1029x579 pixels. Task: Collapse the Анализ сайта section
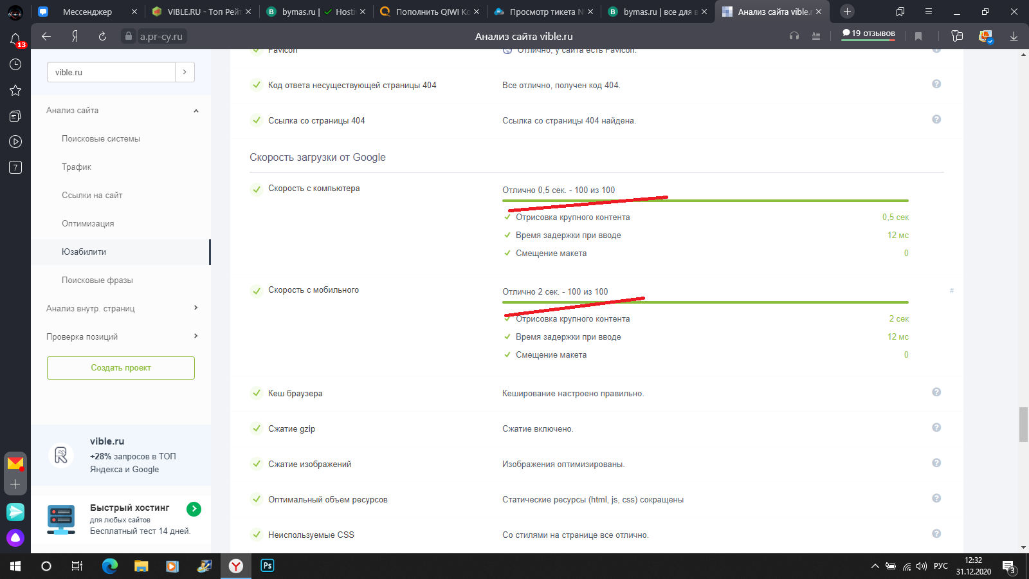point(196,111)
